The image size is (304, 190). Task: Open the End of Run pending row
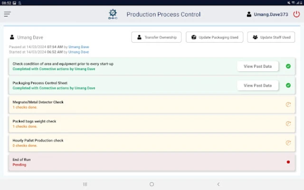142,162
